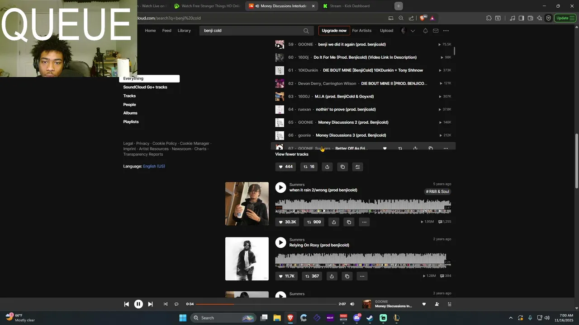Viewport: 579px width, 325px height.
Task: Open the For Artists link
Action: (362, 31)
